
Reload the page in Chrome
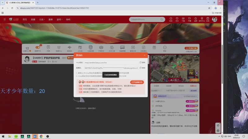tap(12, 8)
